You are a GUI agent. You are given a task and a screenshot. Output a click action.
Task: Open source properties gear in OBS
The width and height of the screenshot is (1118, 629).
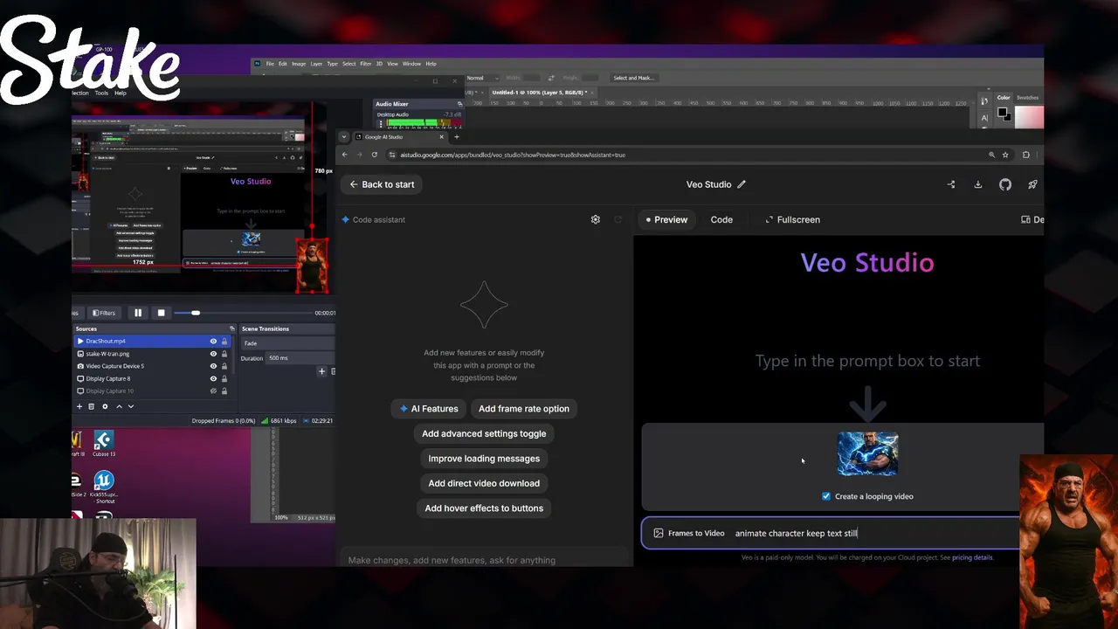[105, 406]
